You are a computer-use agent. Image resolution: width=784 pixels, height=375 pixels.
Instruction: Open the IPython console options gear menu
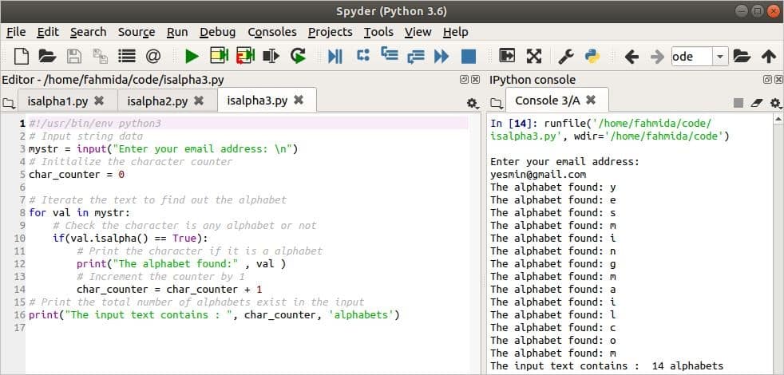pyautogui.click(x=775, y=103)
